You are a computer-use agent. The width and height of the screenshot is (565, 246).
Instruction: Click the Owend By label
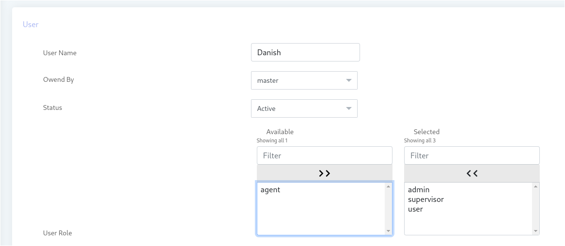point(58,79)
